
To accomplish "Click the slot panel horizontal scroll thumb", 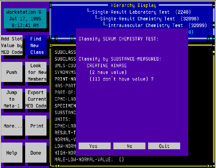I will (x=59, y=166).
